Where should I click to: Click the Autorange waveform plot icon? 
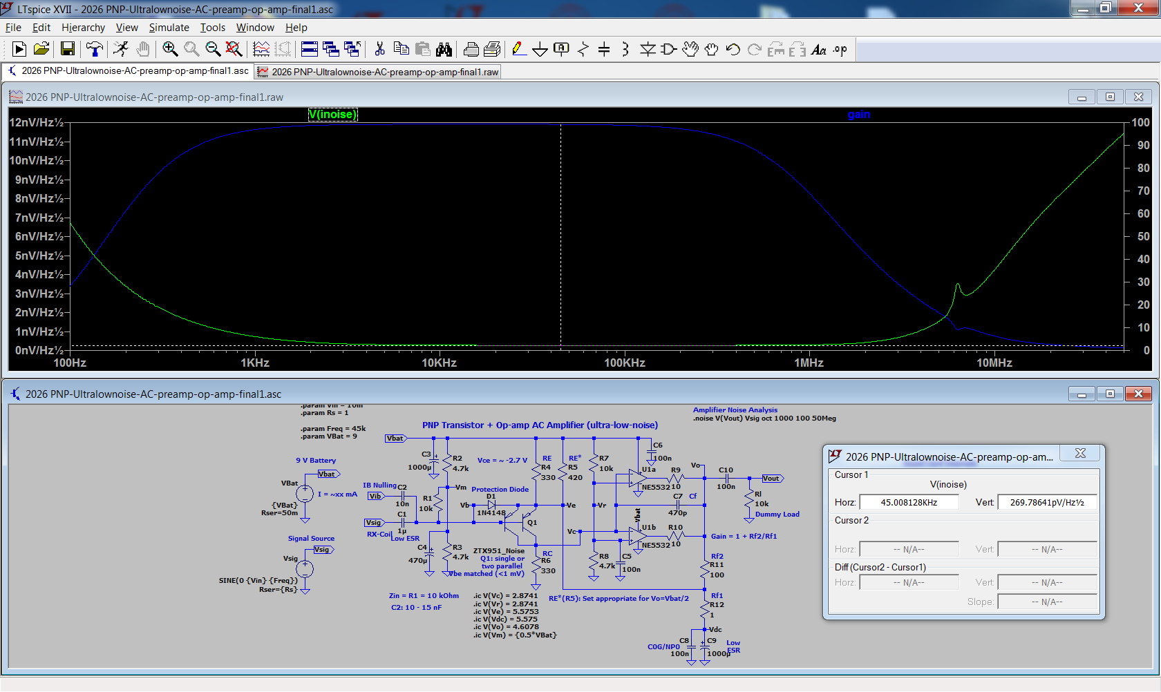point(261,49)
